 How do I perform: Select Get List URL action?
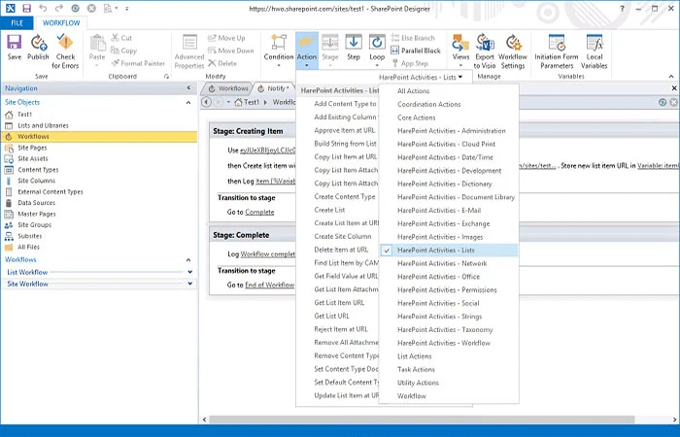tap(331, 316)
